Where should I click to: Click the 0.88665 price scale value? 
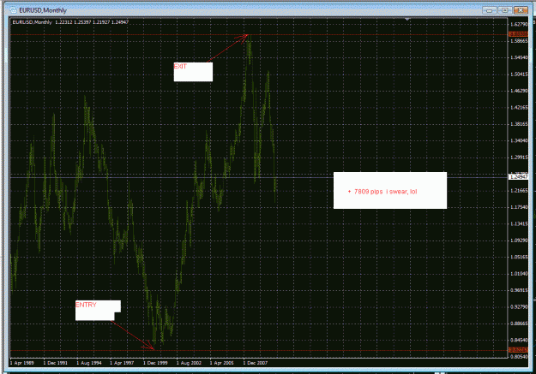click(x=519, y=324)
